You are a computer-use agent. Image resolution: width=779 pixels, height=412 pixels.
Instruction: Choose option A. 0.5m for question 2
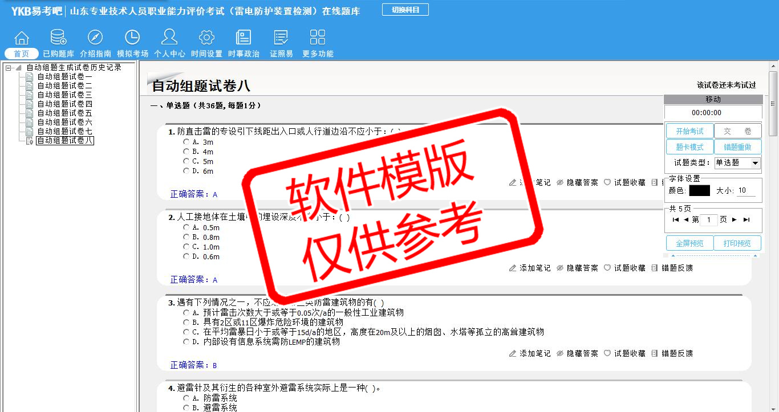coord(186,227)
